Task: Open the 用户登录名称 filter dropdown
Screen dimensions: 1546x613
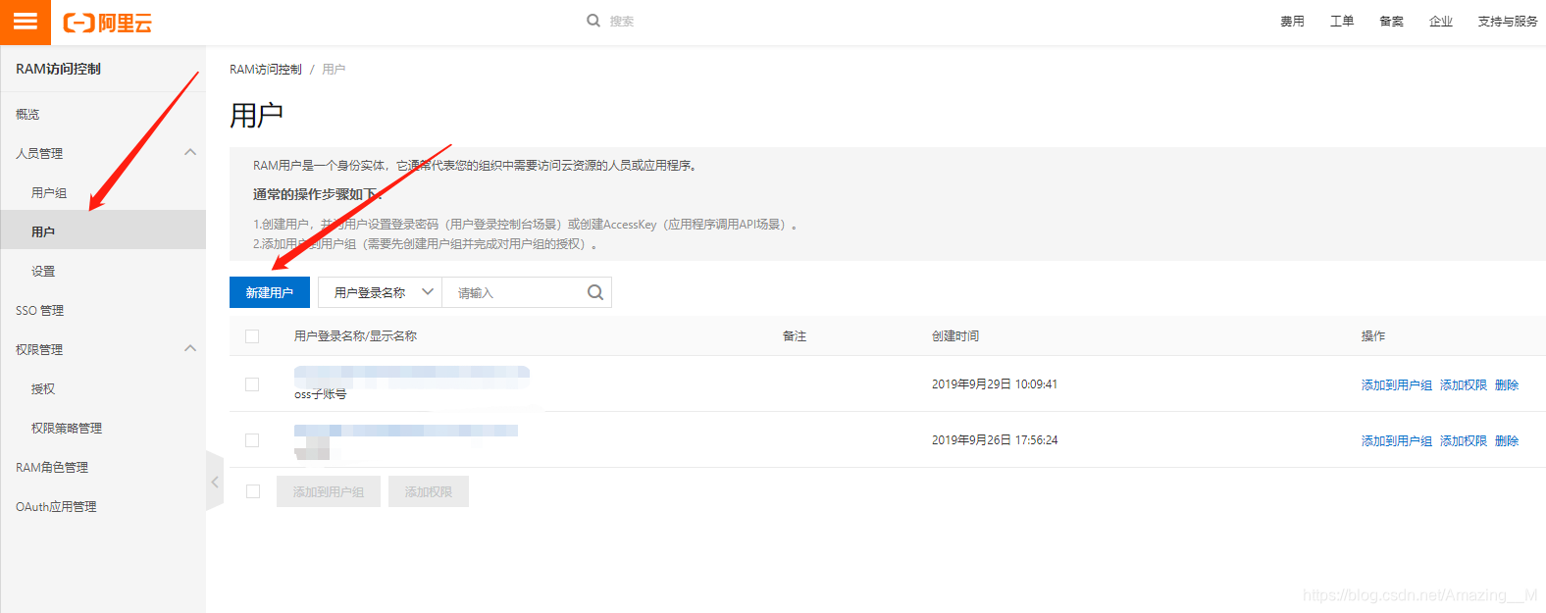Action: [380, 292]
